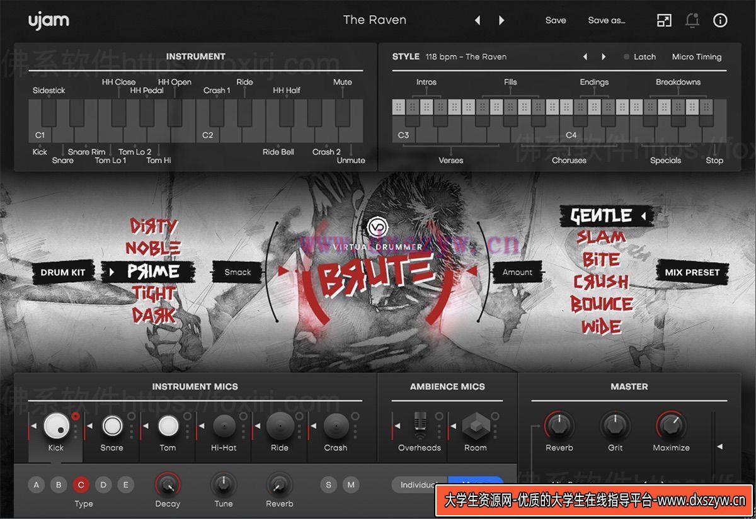756x519 pixels.
Task: Open the notifications bell
Action: [x=692, y=20]
